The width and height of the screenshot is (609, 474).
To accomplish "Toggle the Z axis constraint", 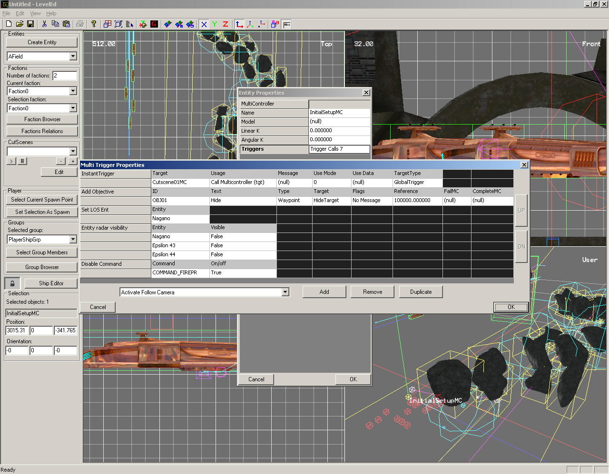I will [x=226, y=24].
